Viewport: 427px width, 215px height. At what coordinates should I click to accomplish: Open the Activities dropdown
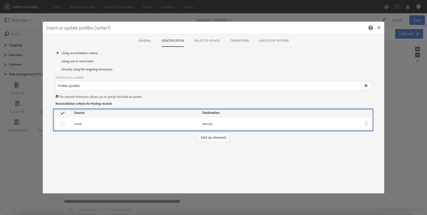(x=22, y=20)
